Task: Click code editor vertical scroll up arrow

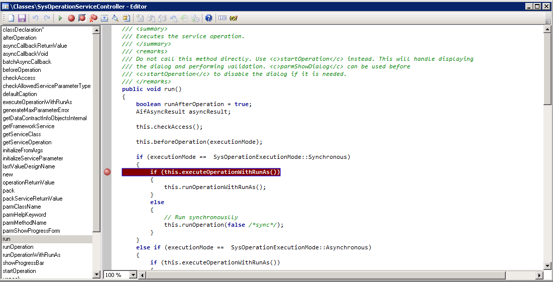Action: click(547, 30)
